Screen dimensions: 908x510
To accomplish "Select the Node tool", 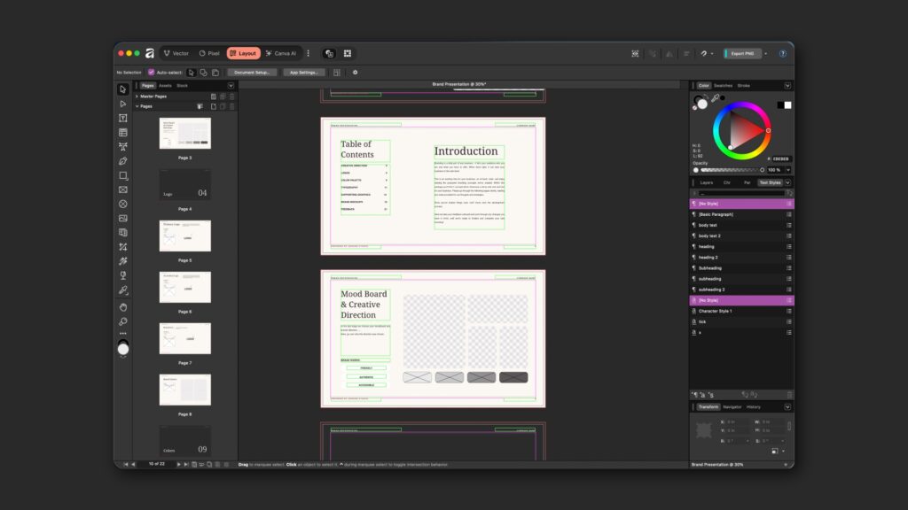I will pos(122,104).
